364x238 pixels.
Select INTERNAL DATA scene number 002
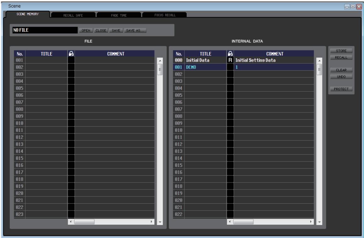(x=179, y=74)
